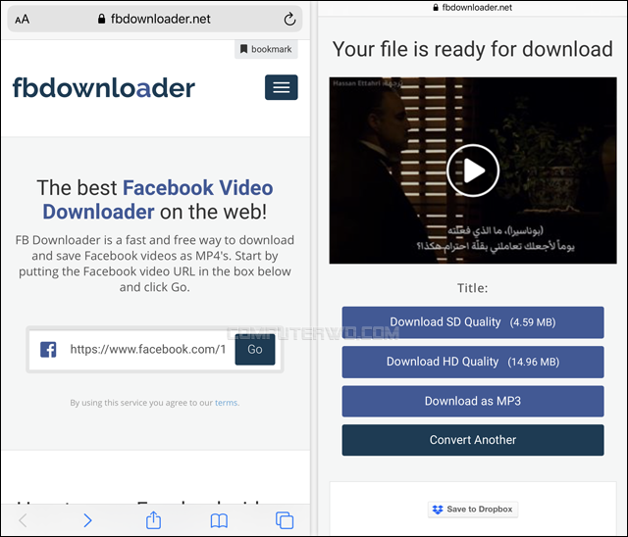Click 'Your file is ready for download' heading
Image resolution: width=628 pixels, height=537 pixels.
click(x=473, y=49)
